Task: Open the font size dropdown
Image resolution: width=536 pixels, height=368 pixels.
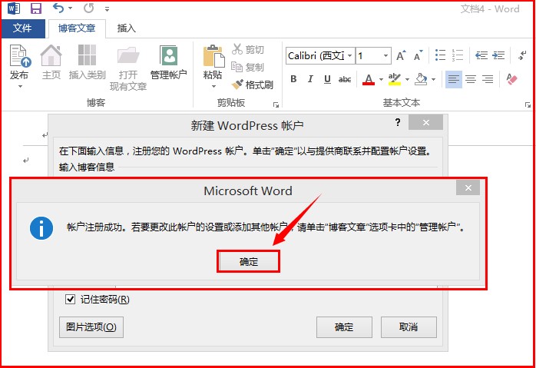Action: 385,55
